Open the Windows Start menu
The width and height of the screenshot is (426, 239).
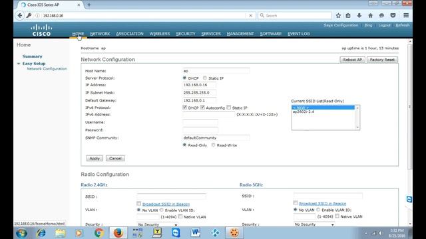(x=21, y=233)
